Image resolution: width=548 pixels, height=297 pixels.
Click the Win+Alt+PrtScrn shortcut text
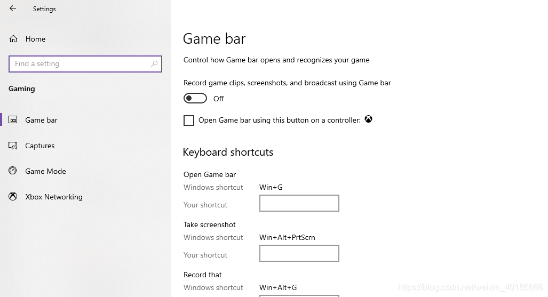click(x=287, y=238)
